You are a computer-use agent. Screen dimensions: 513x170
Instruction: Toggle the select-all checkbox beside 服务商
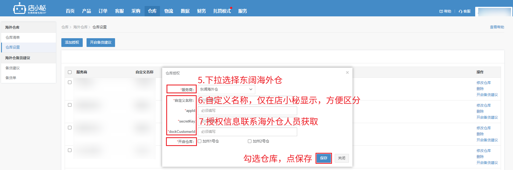(70, 72)
